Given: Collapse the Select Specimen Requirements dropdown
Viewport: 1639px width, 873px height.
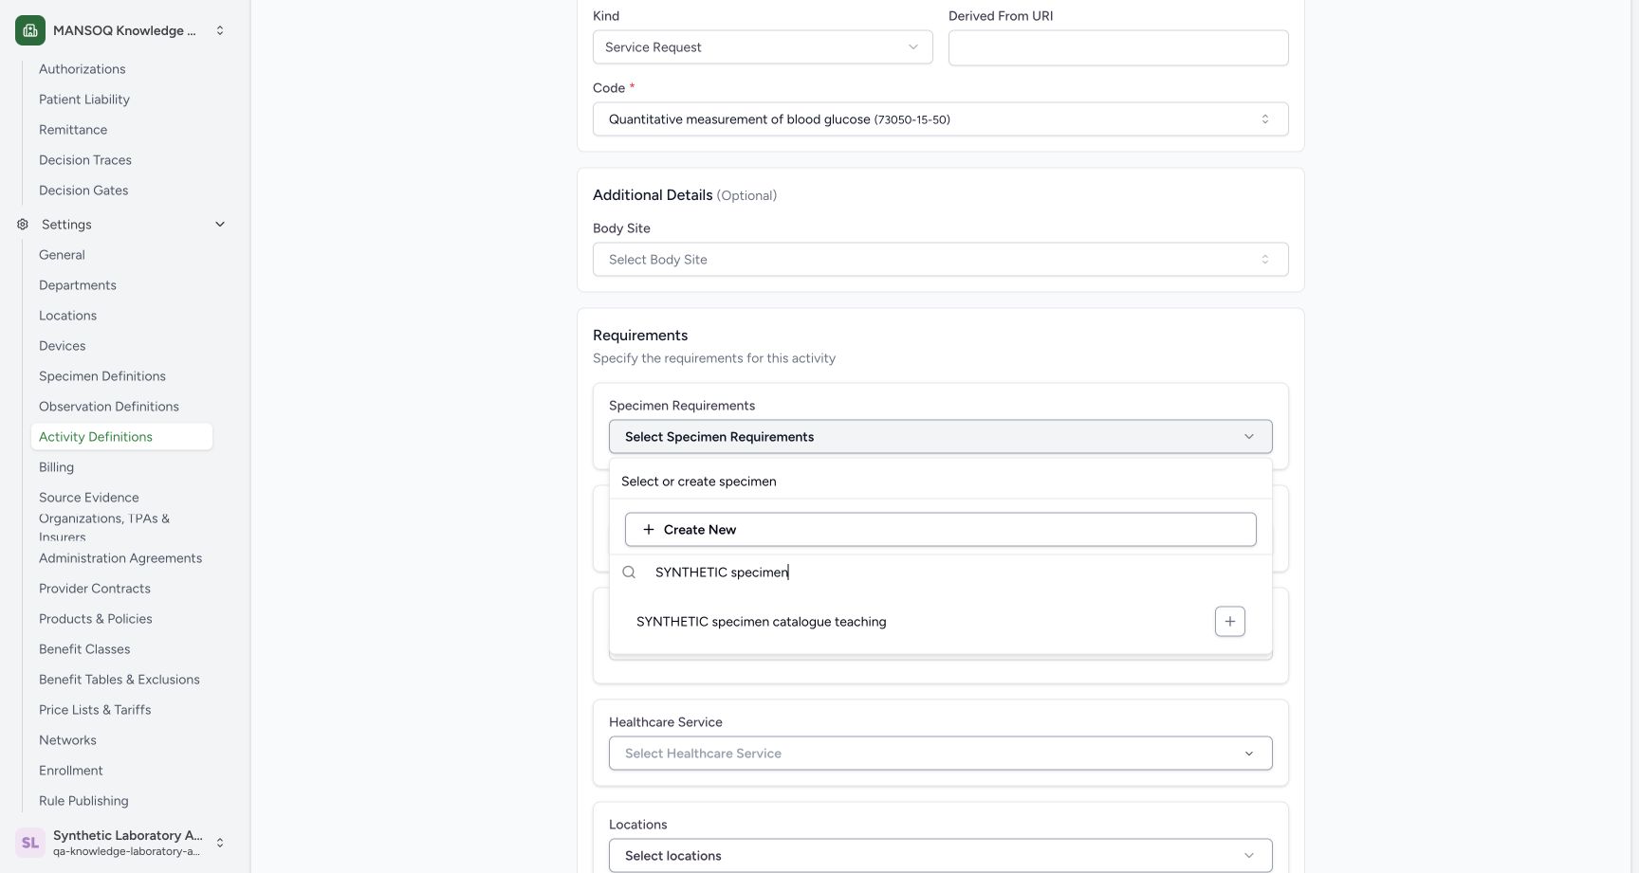Looking at the screenshot, I should tap(940, 437).
